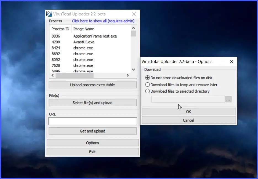
Task: Click the download directory path field
Action: click(188, 99)
